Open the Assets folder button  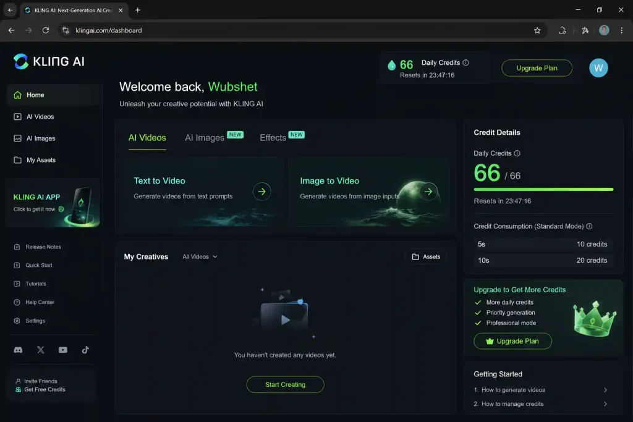point(426,256)
